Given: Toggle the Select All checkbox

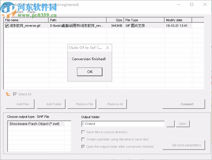Looking at the screenshot, I should 15,94.
